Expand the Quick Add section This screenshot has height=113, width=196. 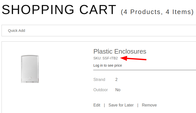click(16, 31)
